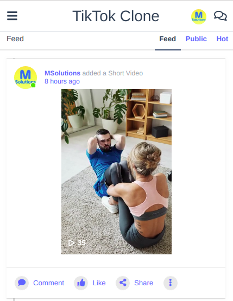Click the TikTok Clone title
233x301 pixels.
[x=116, y=16]
